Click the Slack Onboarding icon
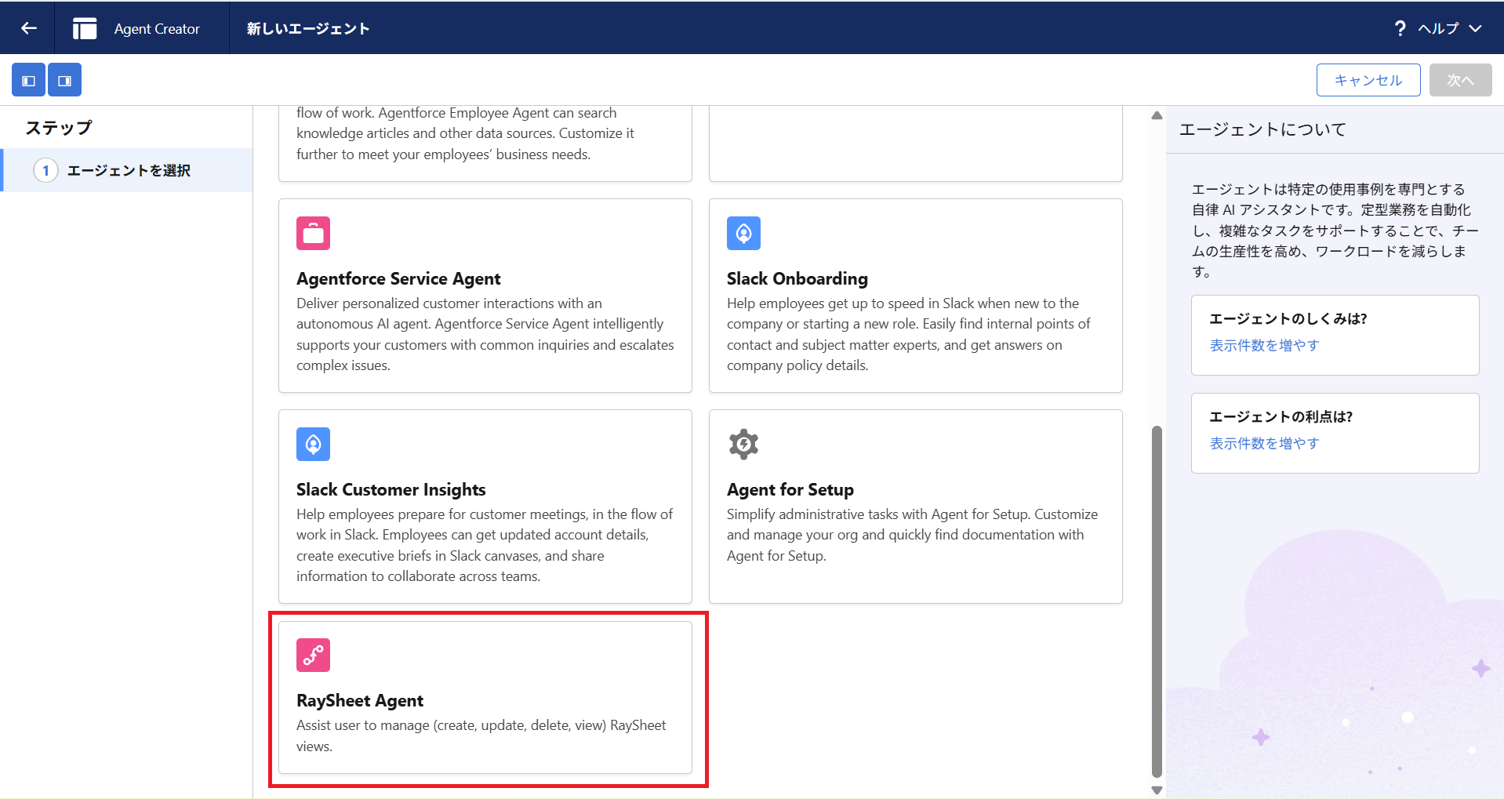Image resolution: width=1504 pixels, height=799 pixels. [x=743, y=233]
